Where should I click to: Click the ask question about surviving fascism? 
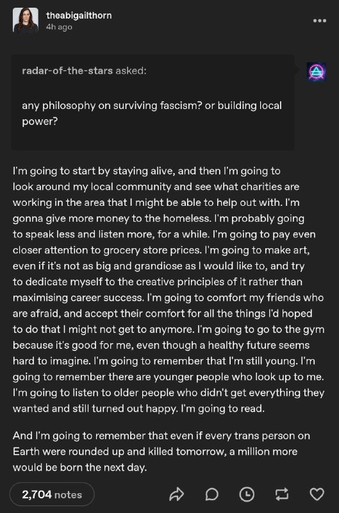[x=152, y=114]
